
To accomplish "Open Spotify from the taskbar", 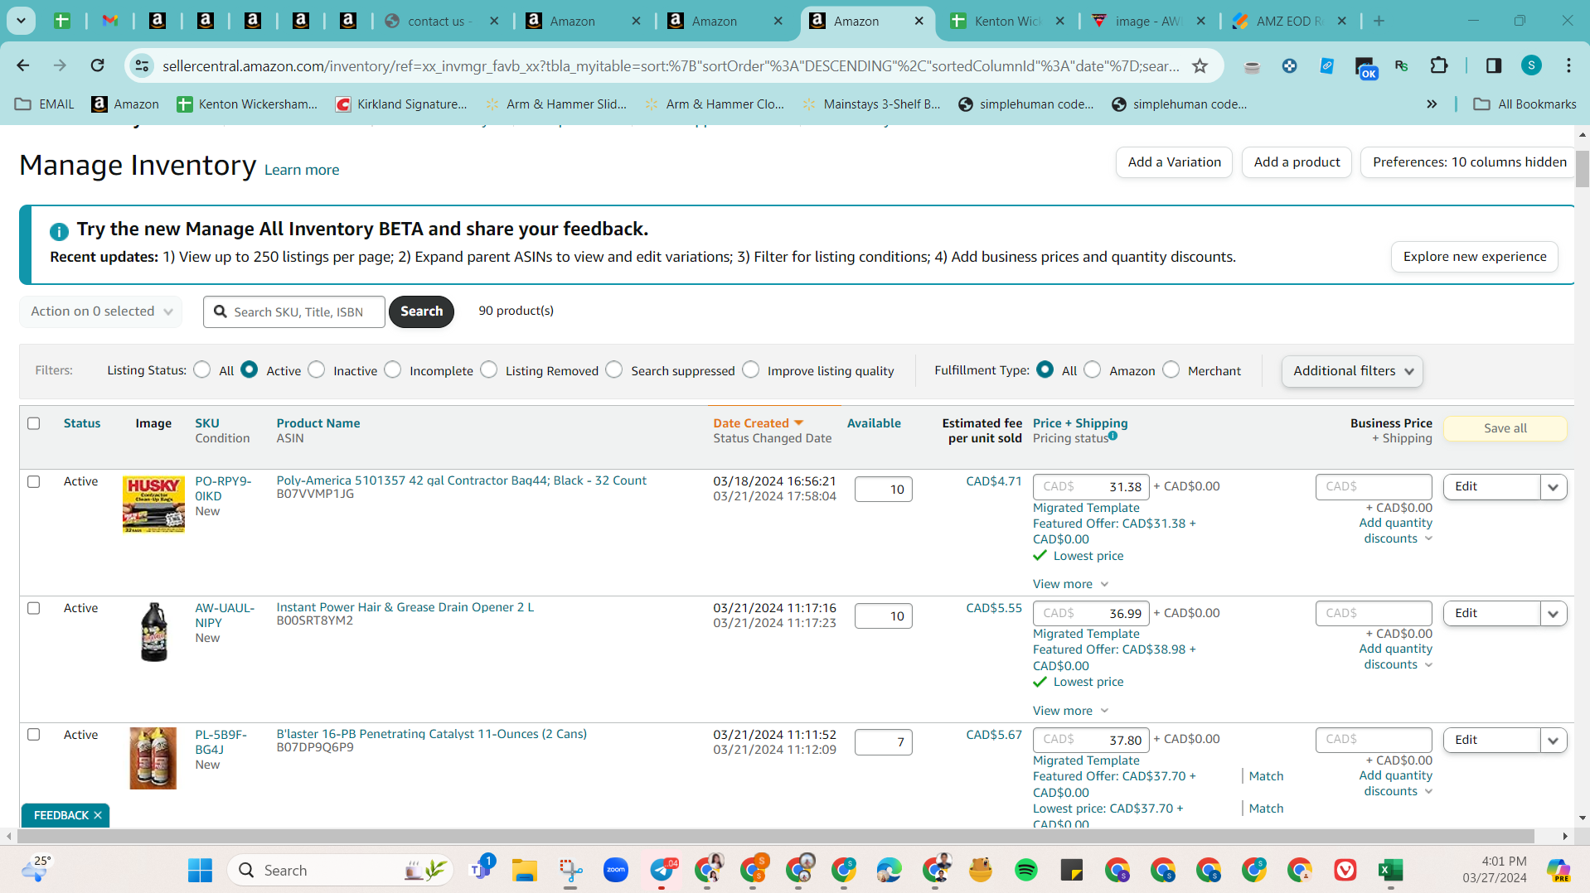I will click(1026, 870).
